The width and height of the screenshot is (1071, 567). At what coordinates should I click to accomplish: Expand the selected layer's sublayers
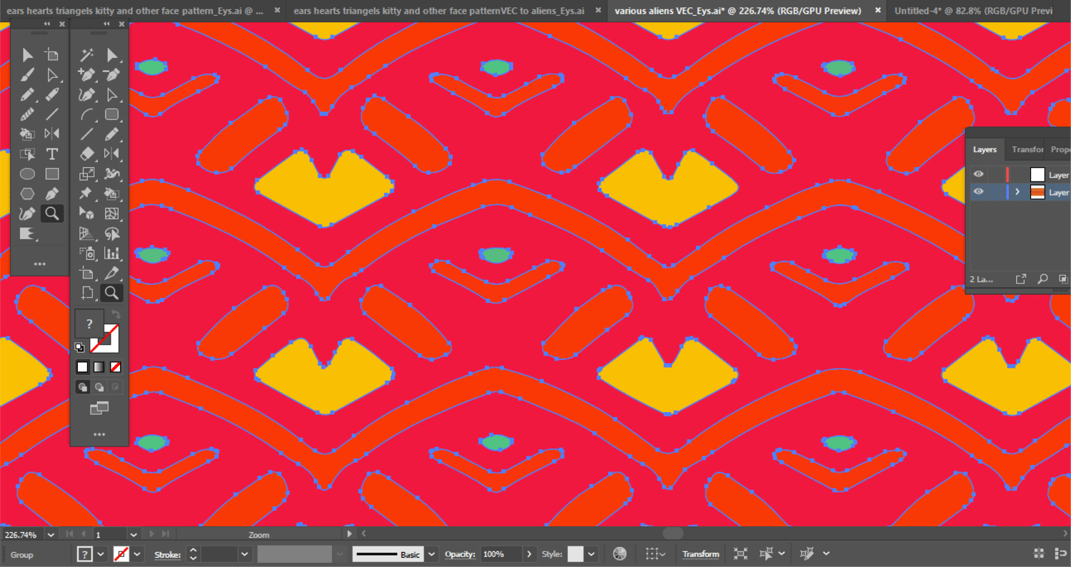click(x=1017, y=192)
